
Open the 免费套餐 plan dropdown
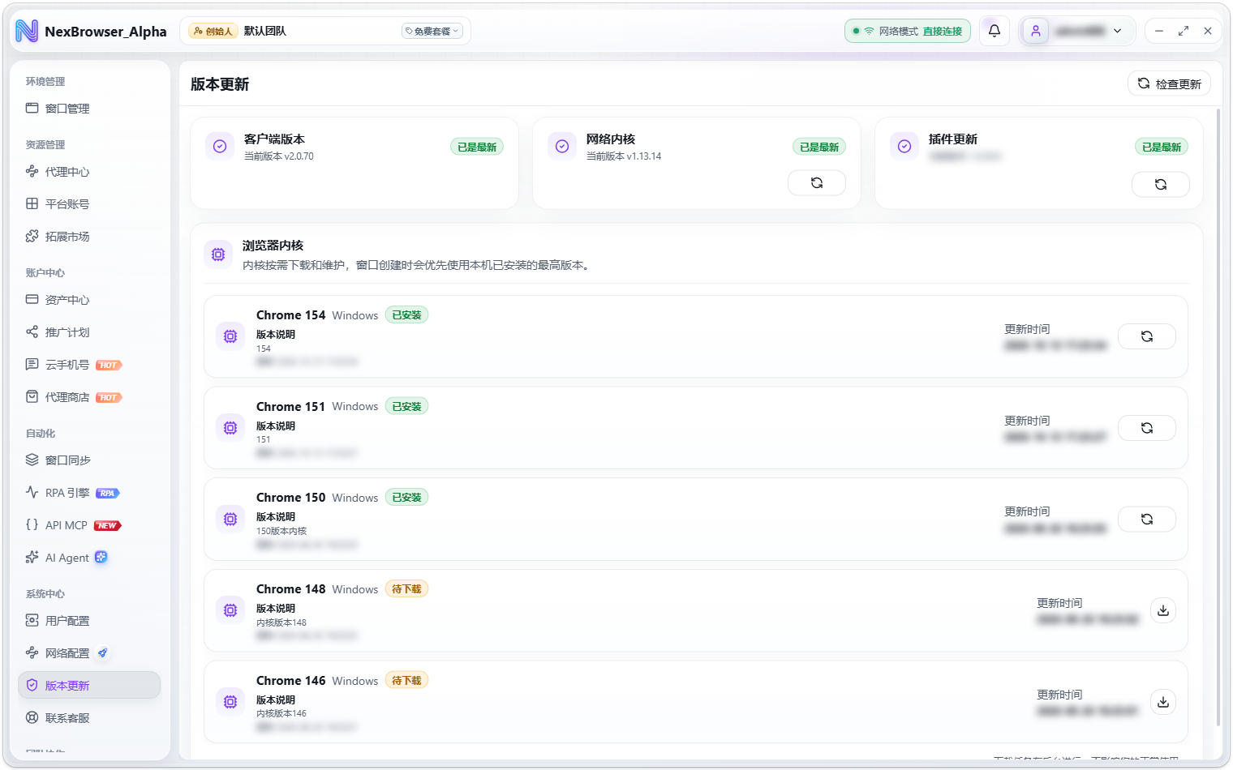pos(432,31)
